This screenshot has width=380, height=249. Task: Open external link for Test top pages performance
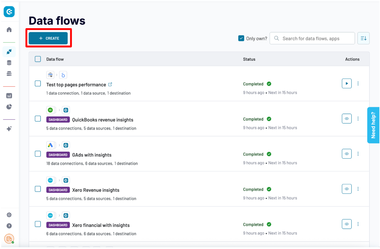click(x=110, y=85)
